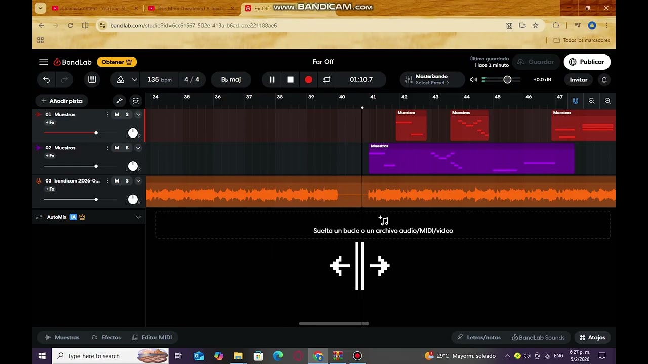
Task: Open Chrome extensions puzzle icon
Action: click(x=556, y=25)
